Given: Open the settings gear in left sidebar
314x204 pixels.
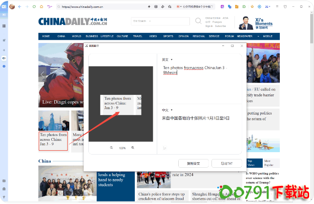Looking at the screenshot, I should [x=4, y=66].
